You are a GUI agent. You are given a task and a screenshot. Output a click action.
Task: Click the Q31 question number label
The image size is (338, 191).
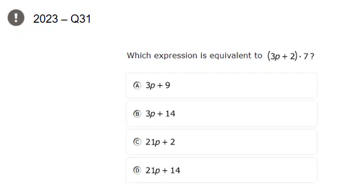(x=81, y=19)
